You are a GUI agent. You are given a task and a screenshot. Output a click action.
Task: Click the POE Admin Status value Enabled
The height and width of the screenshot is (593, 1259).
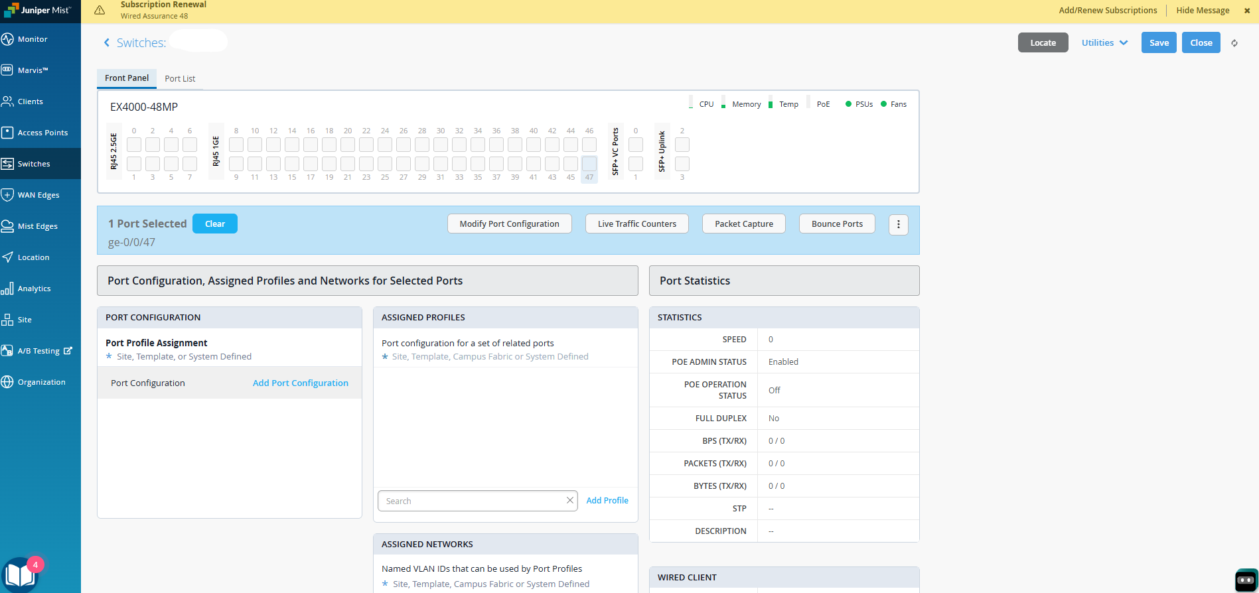coord(783,362)
